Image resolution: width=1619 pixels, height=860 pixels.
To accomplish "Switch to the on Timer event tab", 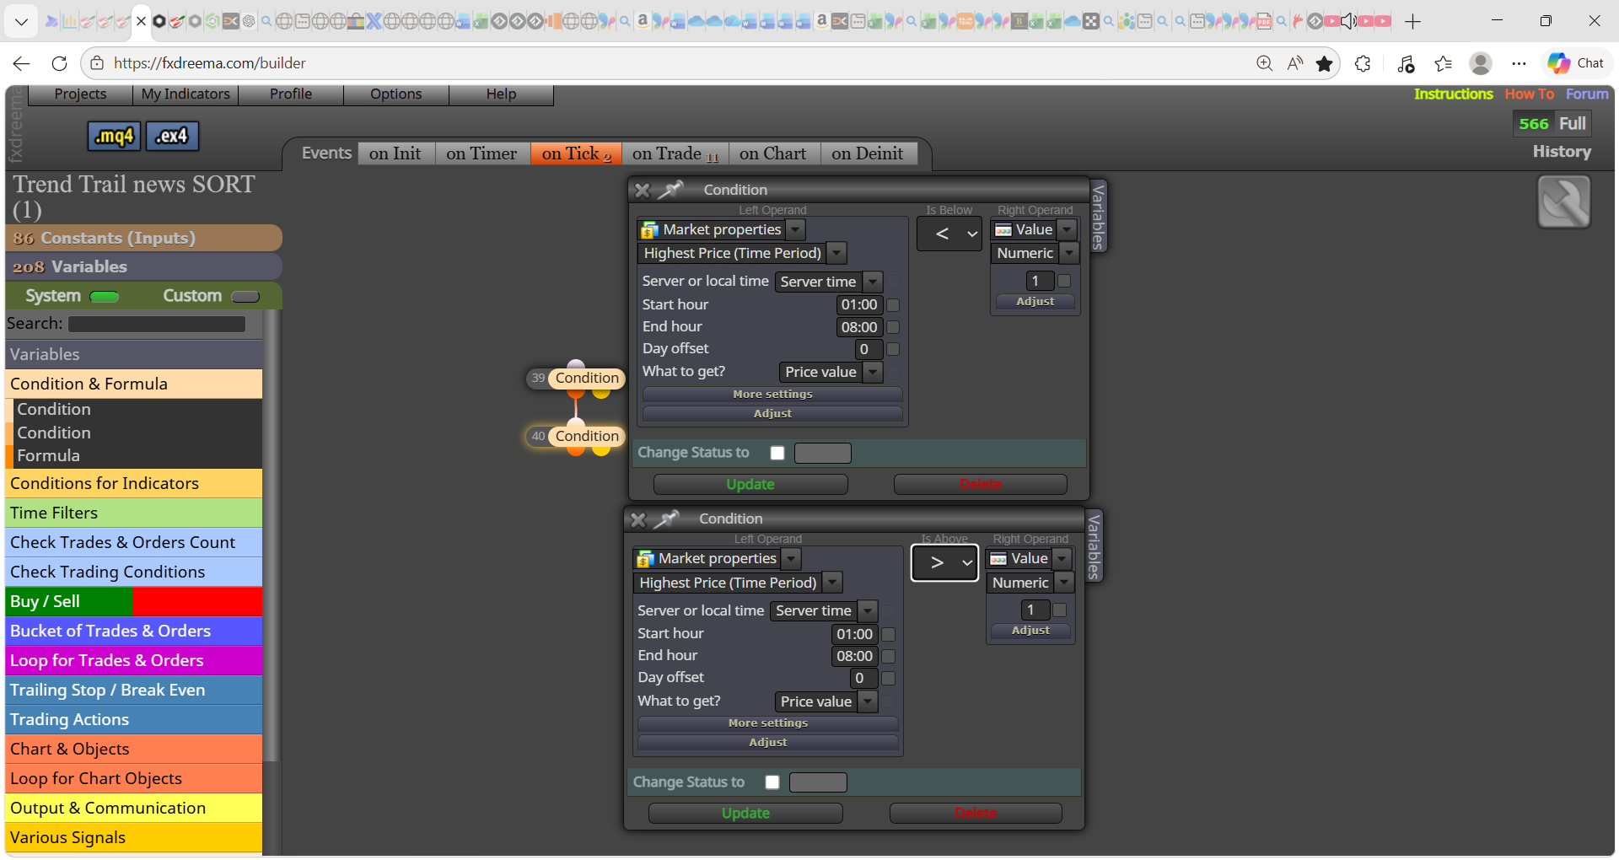I will [x=481, y=153].
